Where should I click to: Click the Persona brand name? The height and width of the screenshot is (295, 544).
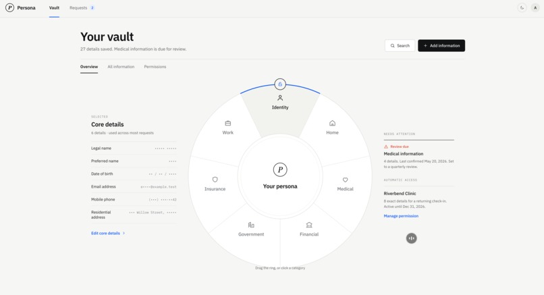(x=26, y=7)
